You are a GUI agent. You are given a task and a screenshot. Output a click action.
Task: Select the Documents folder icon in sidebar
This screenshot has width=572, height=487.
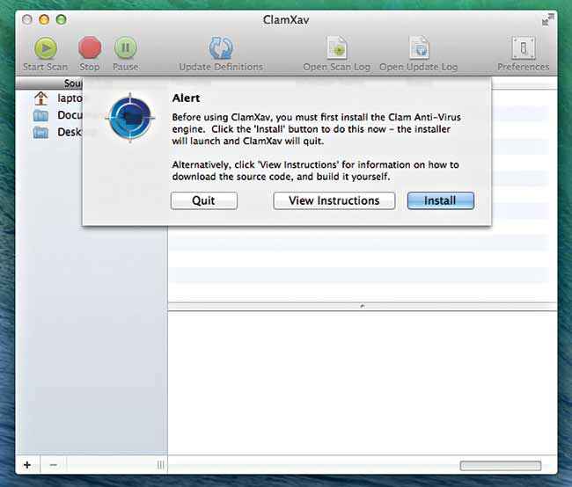pos(40,115)
